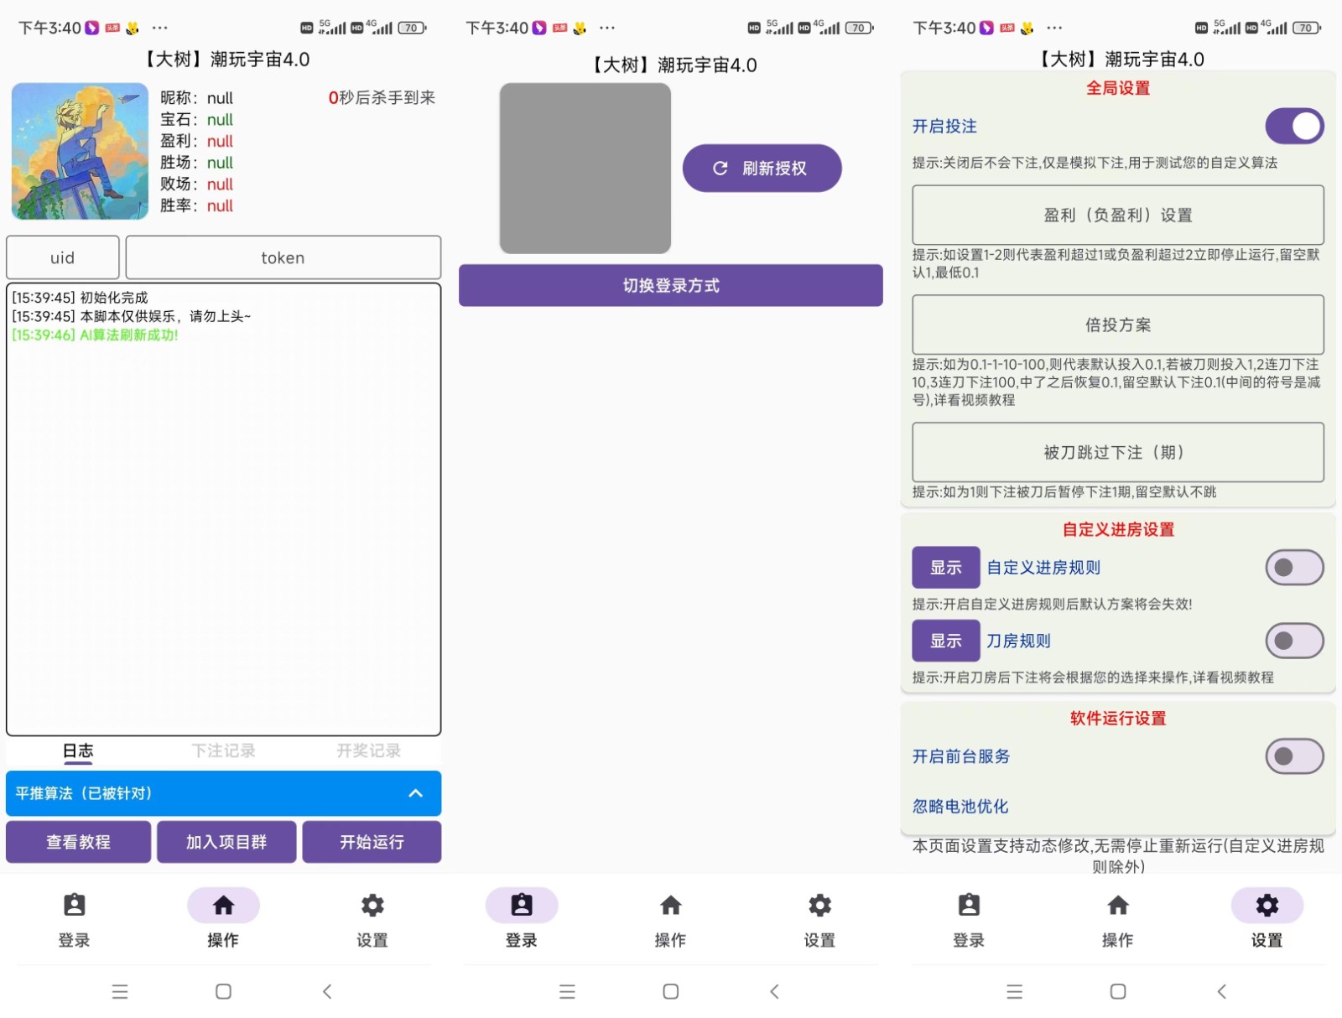Click the refresh icon in 刷新授权
Screen dimensions: 1342x1018
coord(720,169)
